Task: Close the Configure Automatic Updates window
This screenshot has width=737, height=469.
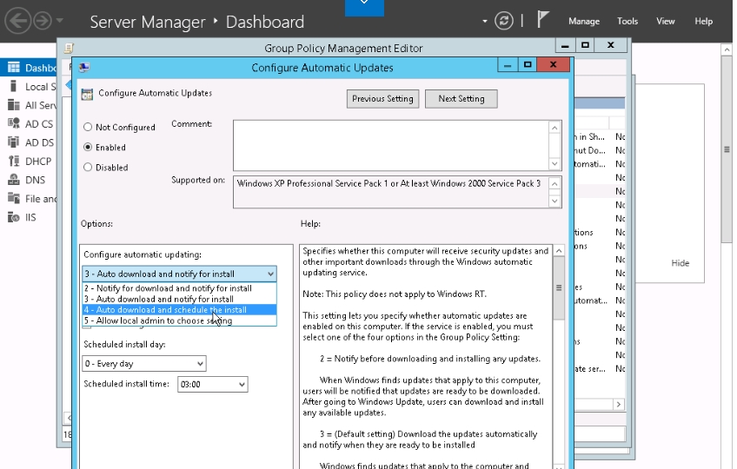Action: click(554, 65)
